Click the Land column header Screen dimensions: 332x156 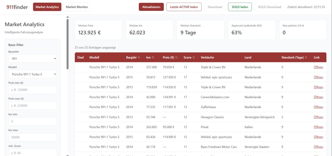[x=248, y=57]
